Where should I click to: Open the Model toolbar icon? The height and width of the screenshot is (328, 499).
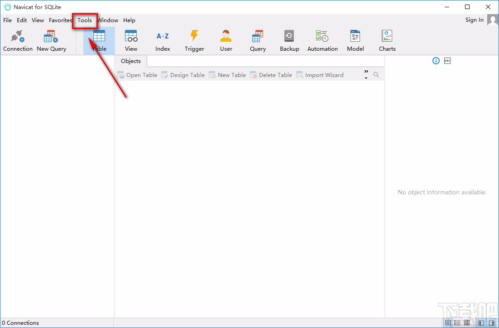(x=355, y=36)
